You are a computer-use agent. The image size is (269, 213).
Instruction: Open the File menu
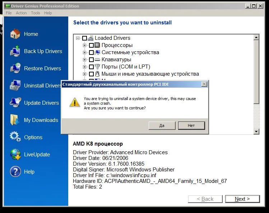[9, 13]
